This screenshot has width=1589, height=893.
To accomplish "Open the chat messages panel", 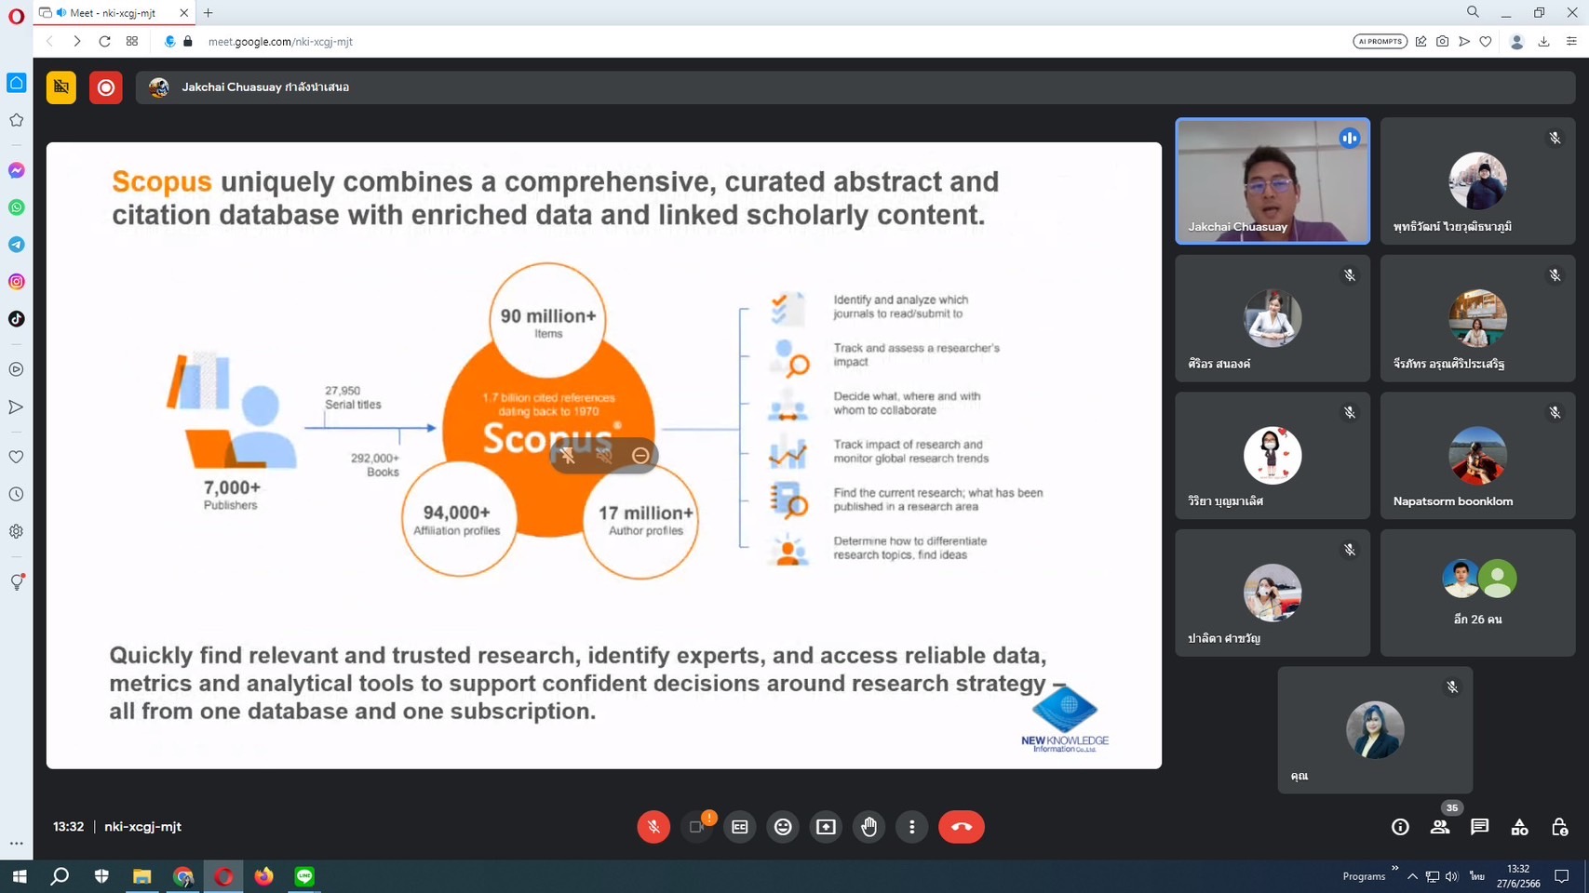I will (1479, 827).
